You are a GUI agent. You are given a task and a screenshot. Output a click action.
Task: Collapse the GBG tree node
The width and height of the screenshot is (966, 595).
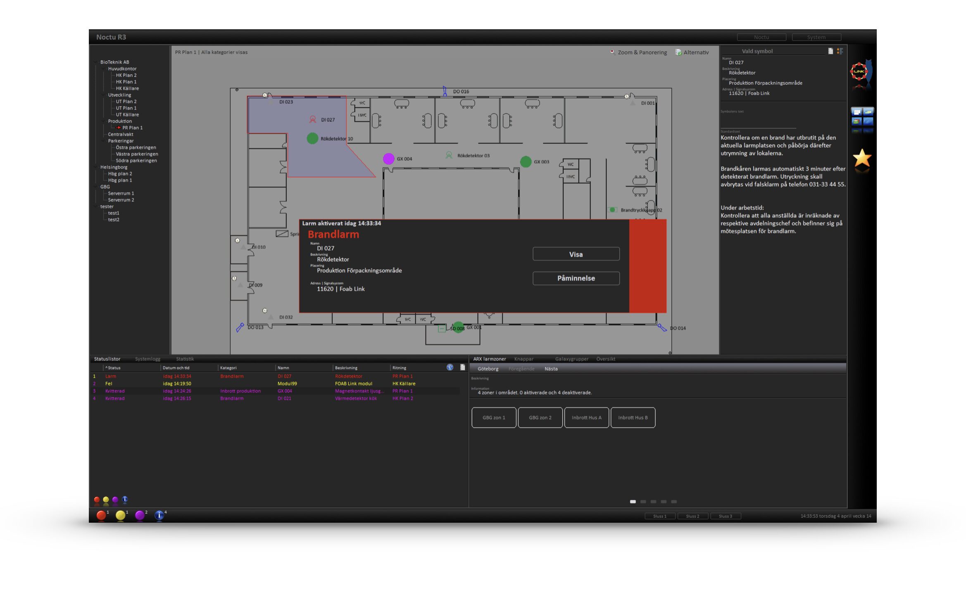point(95,186)
